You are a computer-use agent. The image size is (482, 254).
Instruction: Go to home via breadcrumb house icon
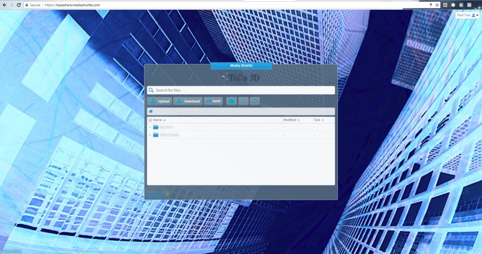[x=151, y=111]
